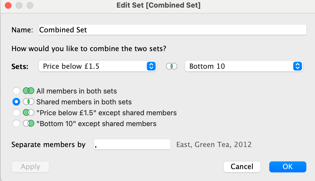Choose "Price below £1.5" except shared members
This screenshot has height=181, width=315.
[16, 113]
